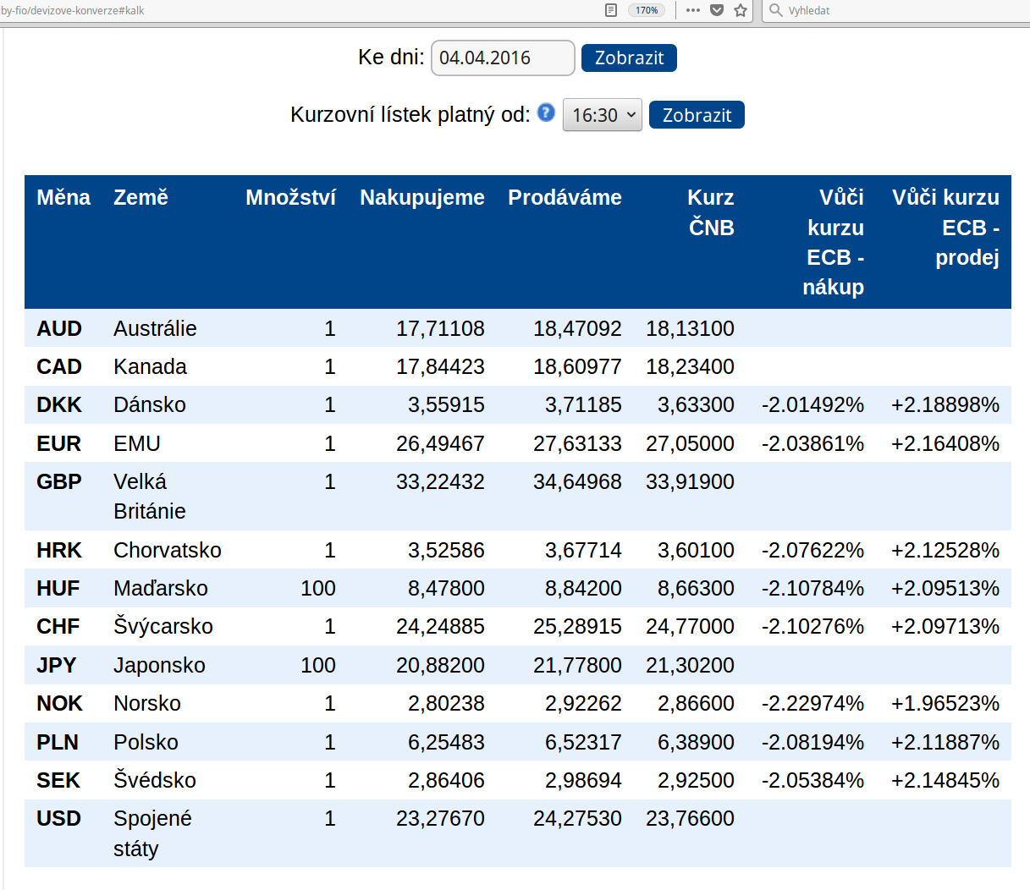Bookmark this page with star icon
The height and width of the screenshot is (890, 1030).
coord(741,10)
